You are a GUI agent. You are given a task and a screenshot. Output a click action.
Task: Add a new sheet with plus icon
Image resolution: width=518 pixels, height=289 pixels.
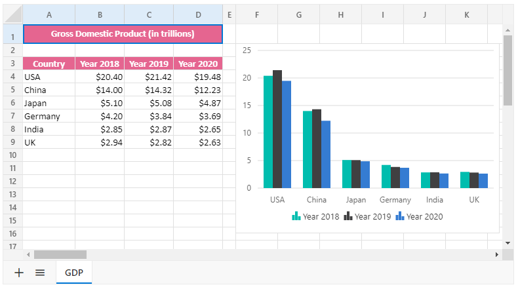coord(19,273)
